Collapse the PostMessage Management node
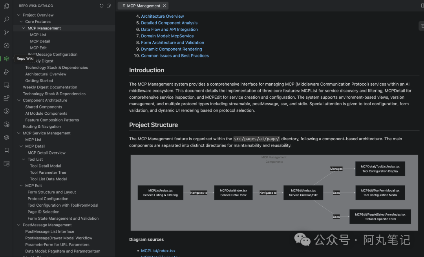Image resolution: width=424 pixels, height=257 pixels. 19,225
